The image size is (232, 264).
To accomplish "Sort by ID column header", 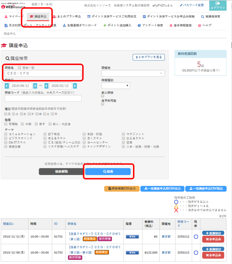I will (x=56, y=224).
